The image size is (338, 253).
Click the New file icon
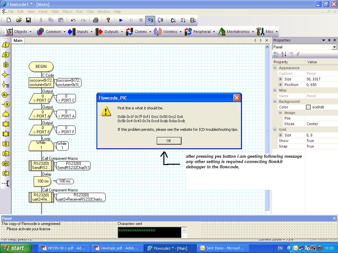click(9, 20)
